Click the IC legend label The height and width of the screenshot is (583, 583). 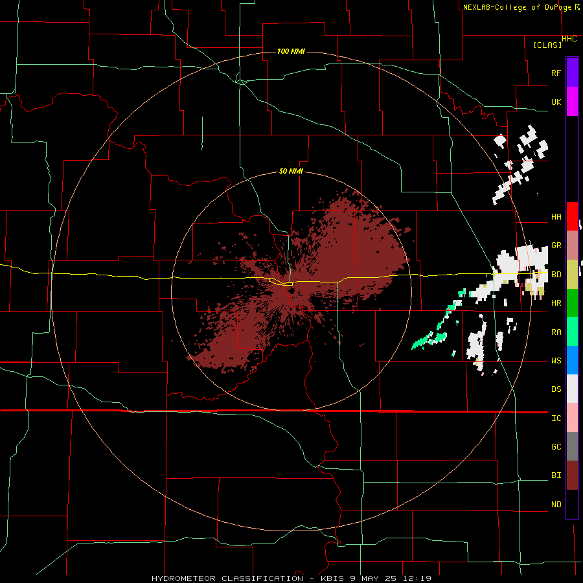click(x=556, y=418)
